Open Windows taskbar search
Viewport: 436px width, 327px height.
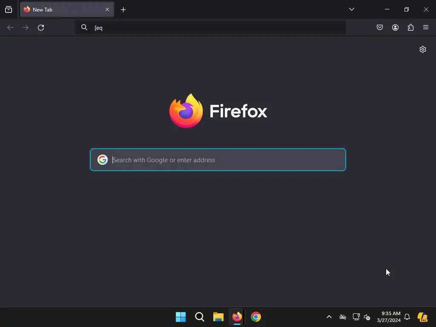pyautogui.click(x=200, y=317)
